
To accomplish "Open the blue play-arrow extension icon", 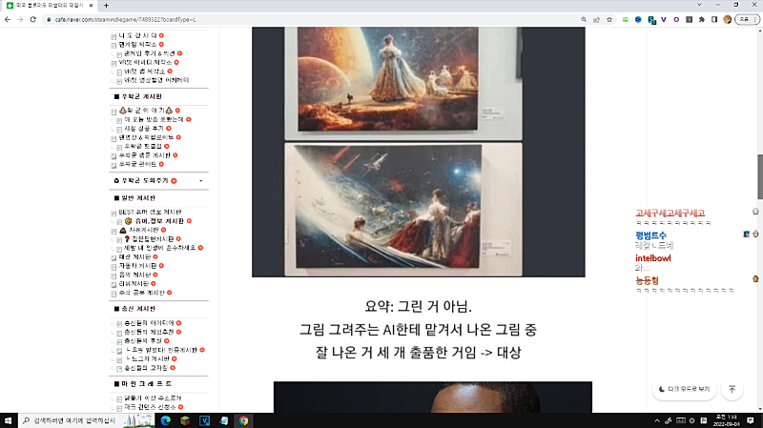I will 638,19.
